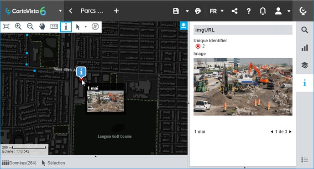Clear selection with the crossed circle icon
Screen dimensions: 314x169
(x=95, y=26)
